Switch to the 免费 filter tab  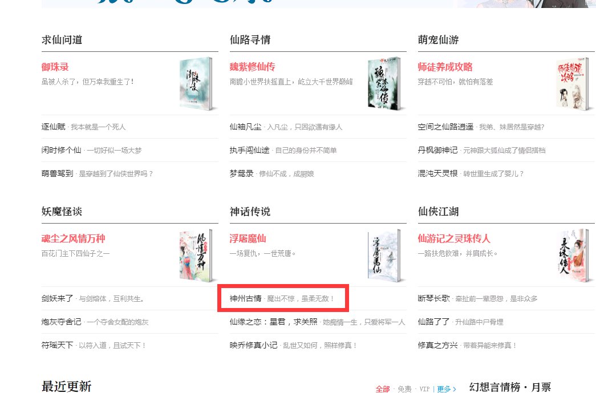coord(404,389)
